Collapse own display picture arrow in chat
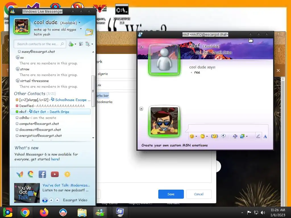Screen dimensions: 291x218 tap(142, 109)
